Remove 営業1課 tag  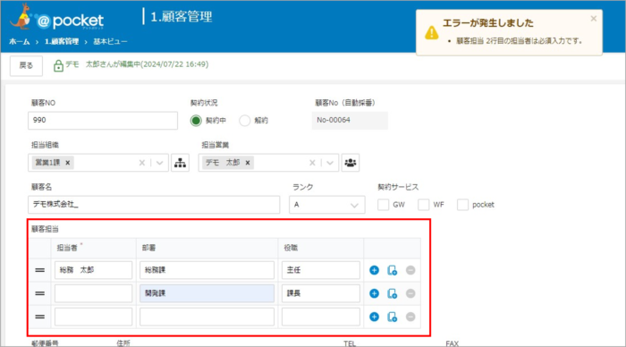coord(67,163)
